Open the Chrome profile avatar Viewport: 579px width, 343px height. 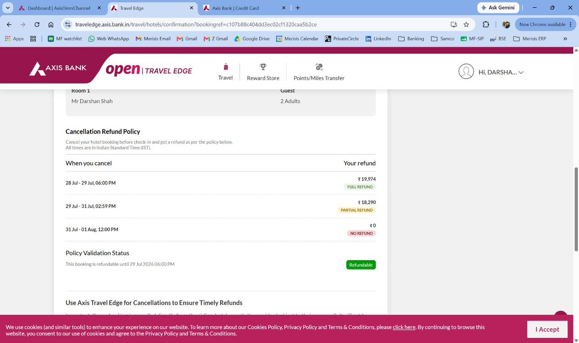(x=506, y=24)
